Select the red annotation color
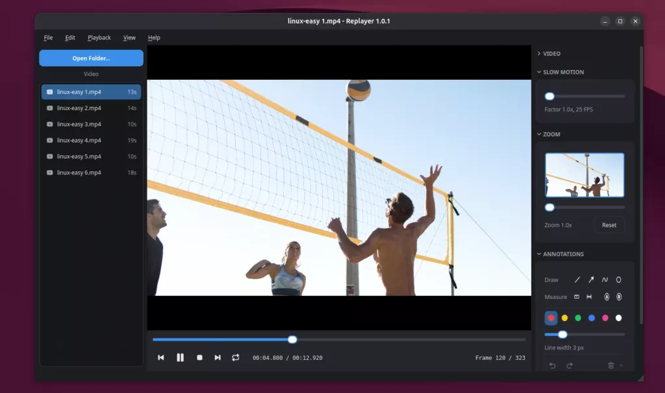The image size is (665, 393). [551, 318]
